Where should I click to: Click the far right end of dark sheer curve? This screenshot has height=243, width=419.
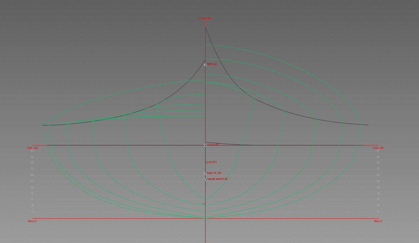(x=368, y=125)
